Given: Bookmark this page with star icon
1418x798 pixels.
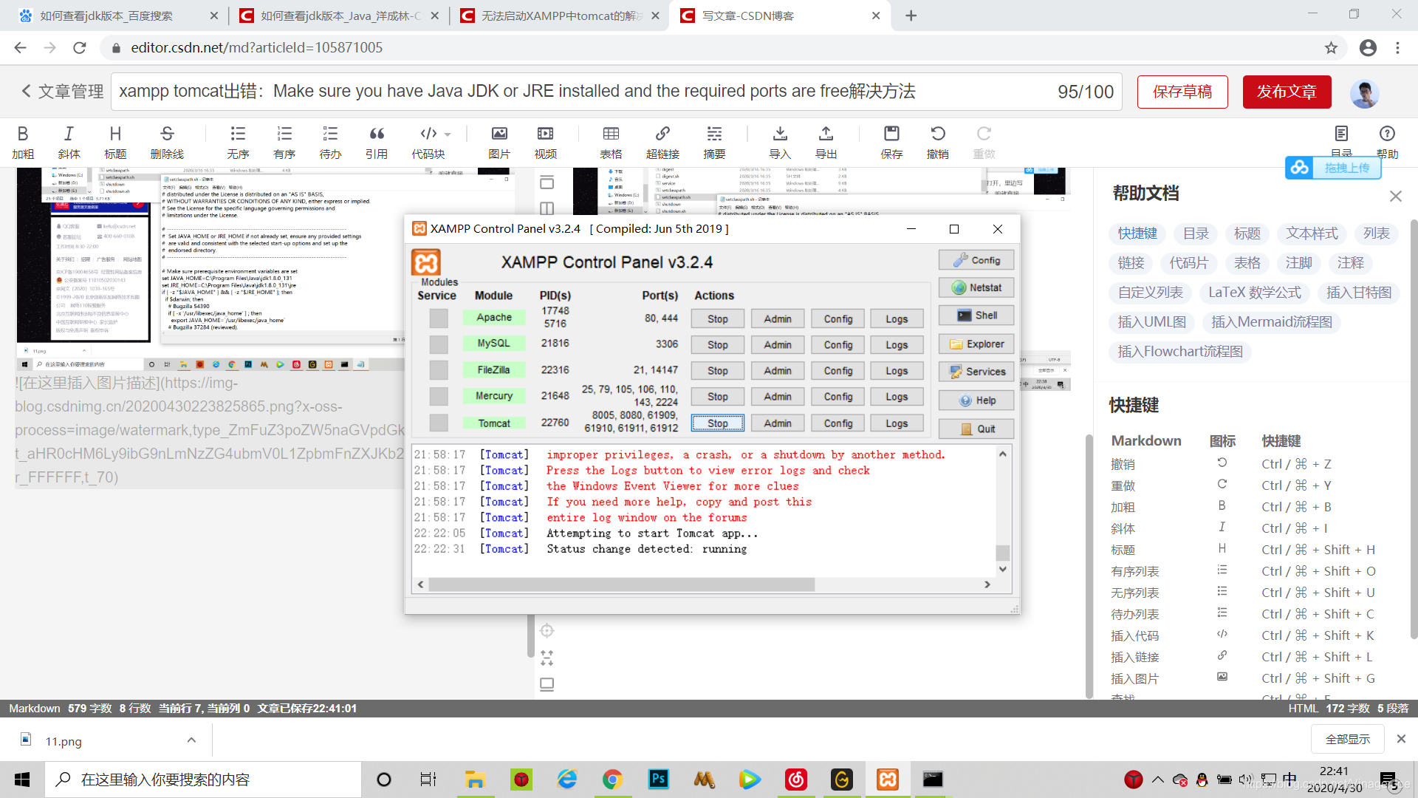Looking at the screenshot, I should click(x=1331, y=48).
